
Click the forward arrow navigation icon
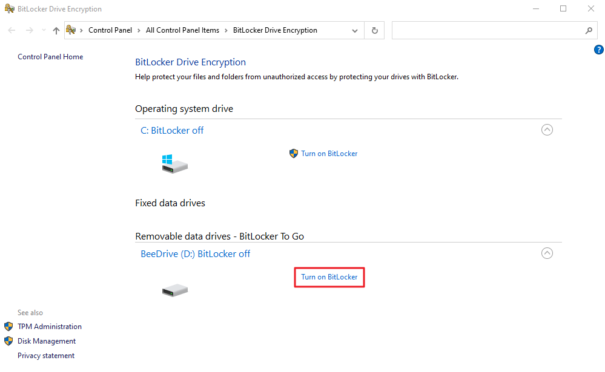(29, 30)
